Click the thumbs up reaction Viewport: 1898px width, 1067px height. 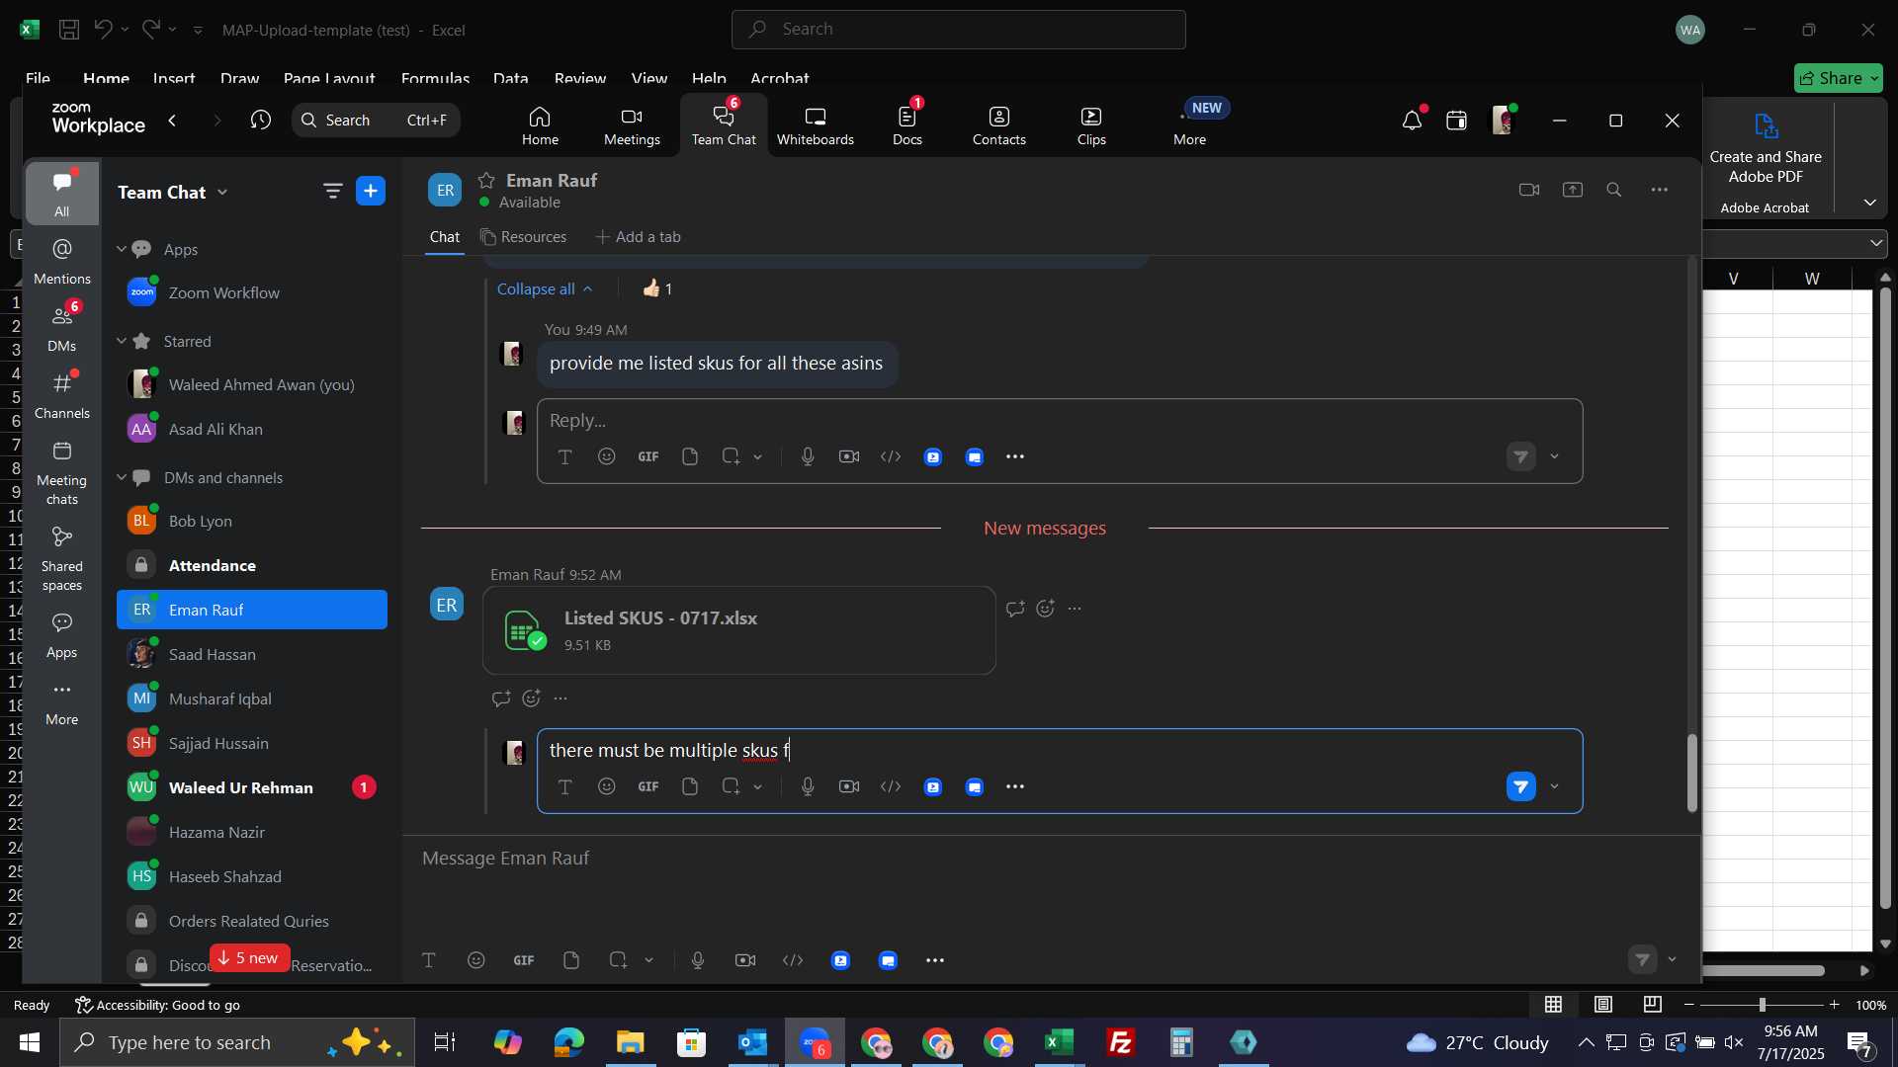click(x=657, y=288)
